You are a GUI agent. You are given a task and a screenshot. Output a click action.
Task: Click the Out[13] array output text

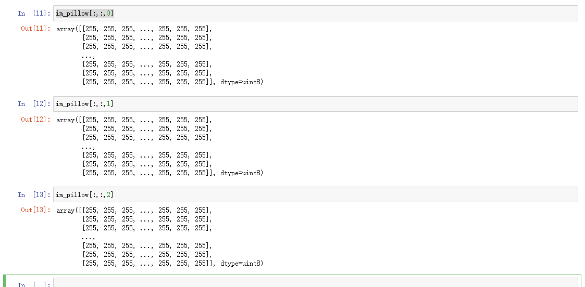[160, 237]
